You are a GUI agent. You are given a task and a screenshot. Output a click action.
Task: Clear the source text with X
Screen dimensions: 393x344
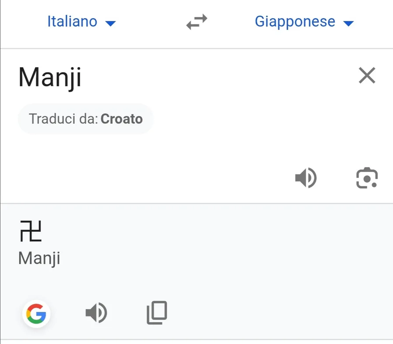click(x=367, y=76)
